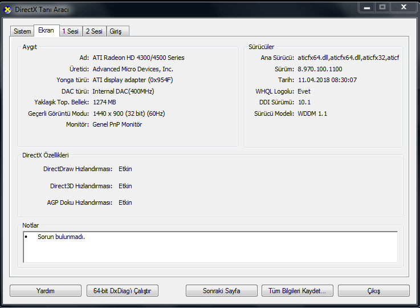Image resolution: width=420 pixels, height=308 pixels.
Task: Click the 'DirectX Özellikleri' group heading
Action: pyautogui.click(x=46, y=155)
